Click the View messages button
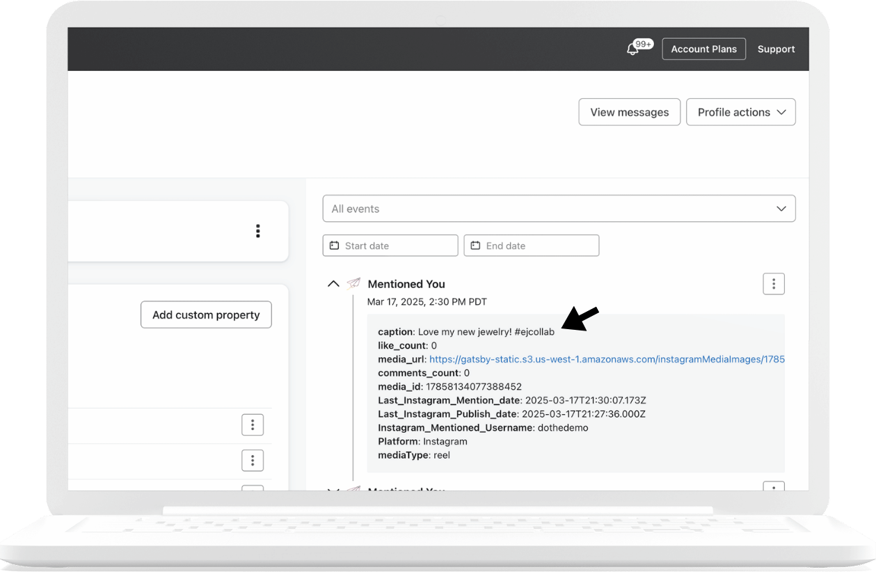Screen dimensions: 876x572 coord(629,112)
